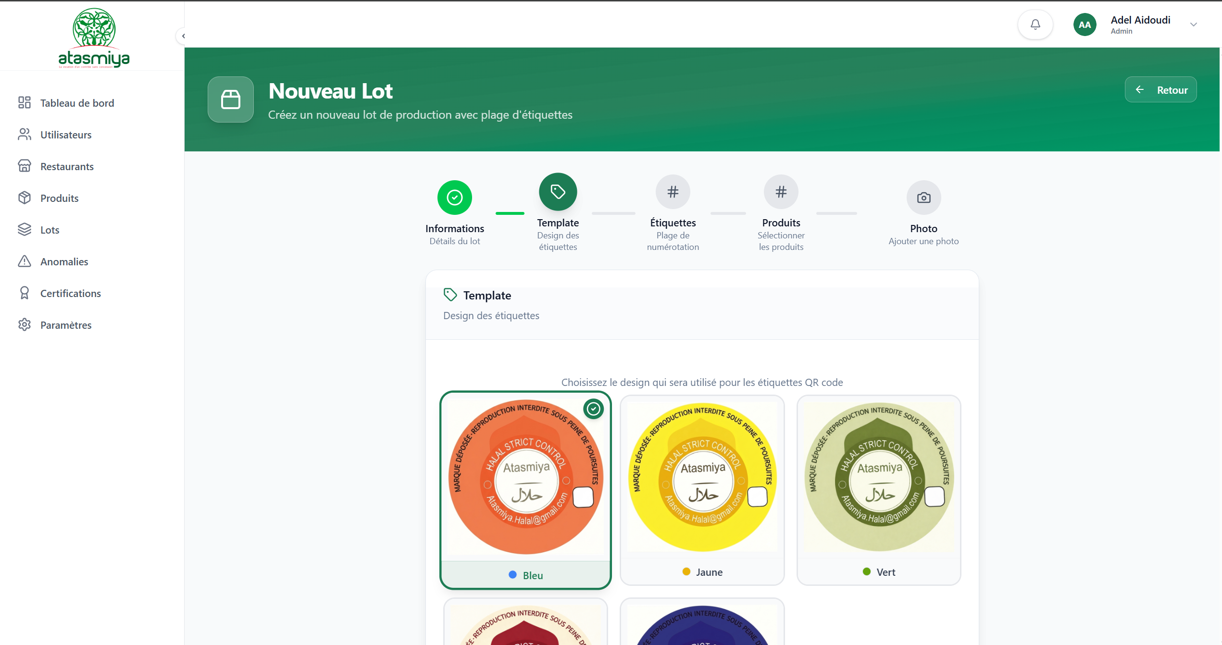Click the Photo step camera icon
Screen dimensions: 1222x645
(x=923, y=198)
